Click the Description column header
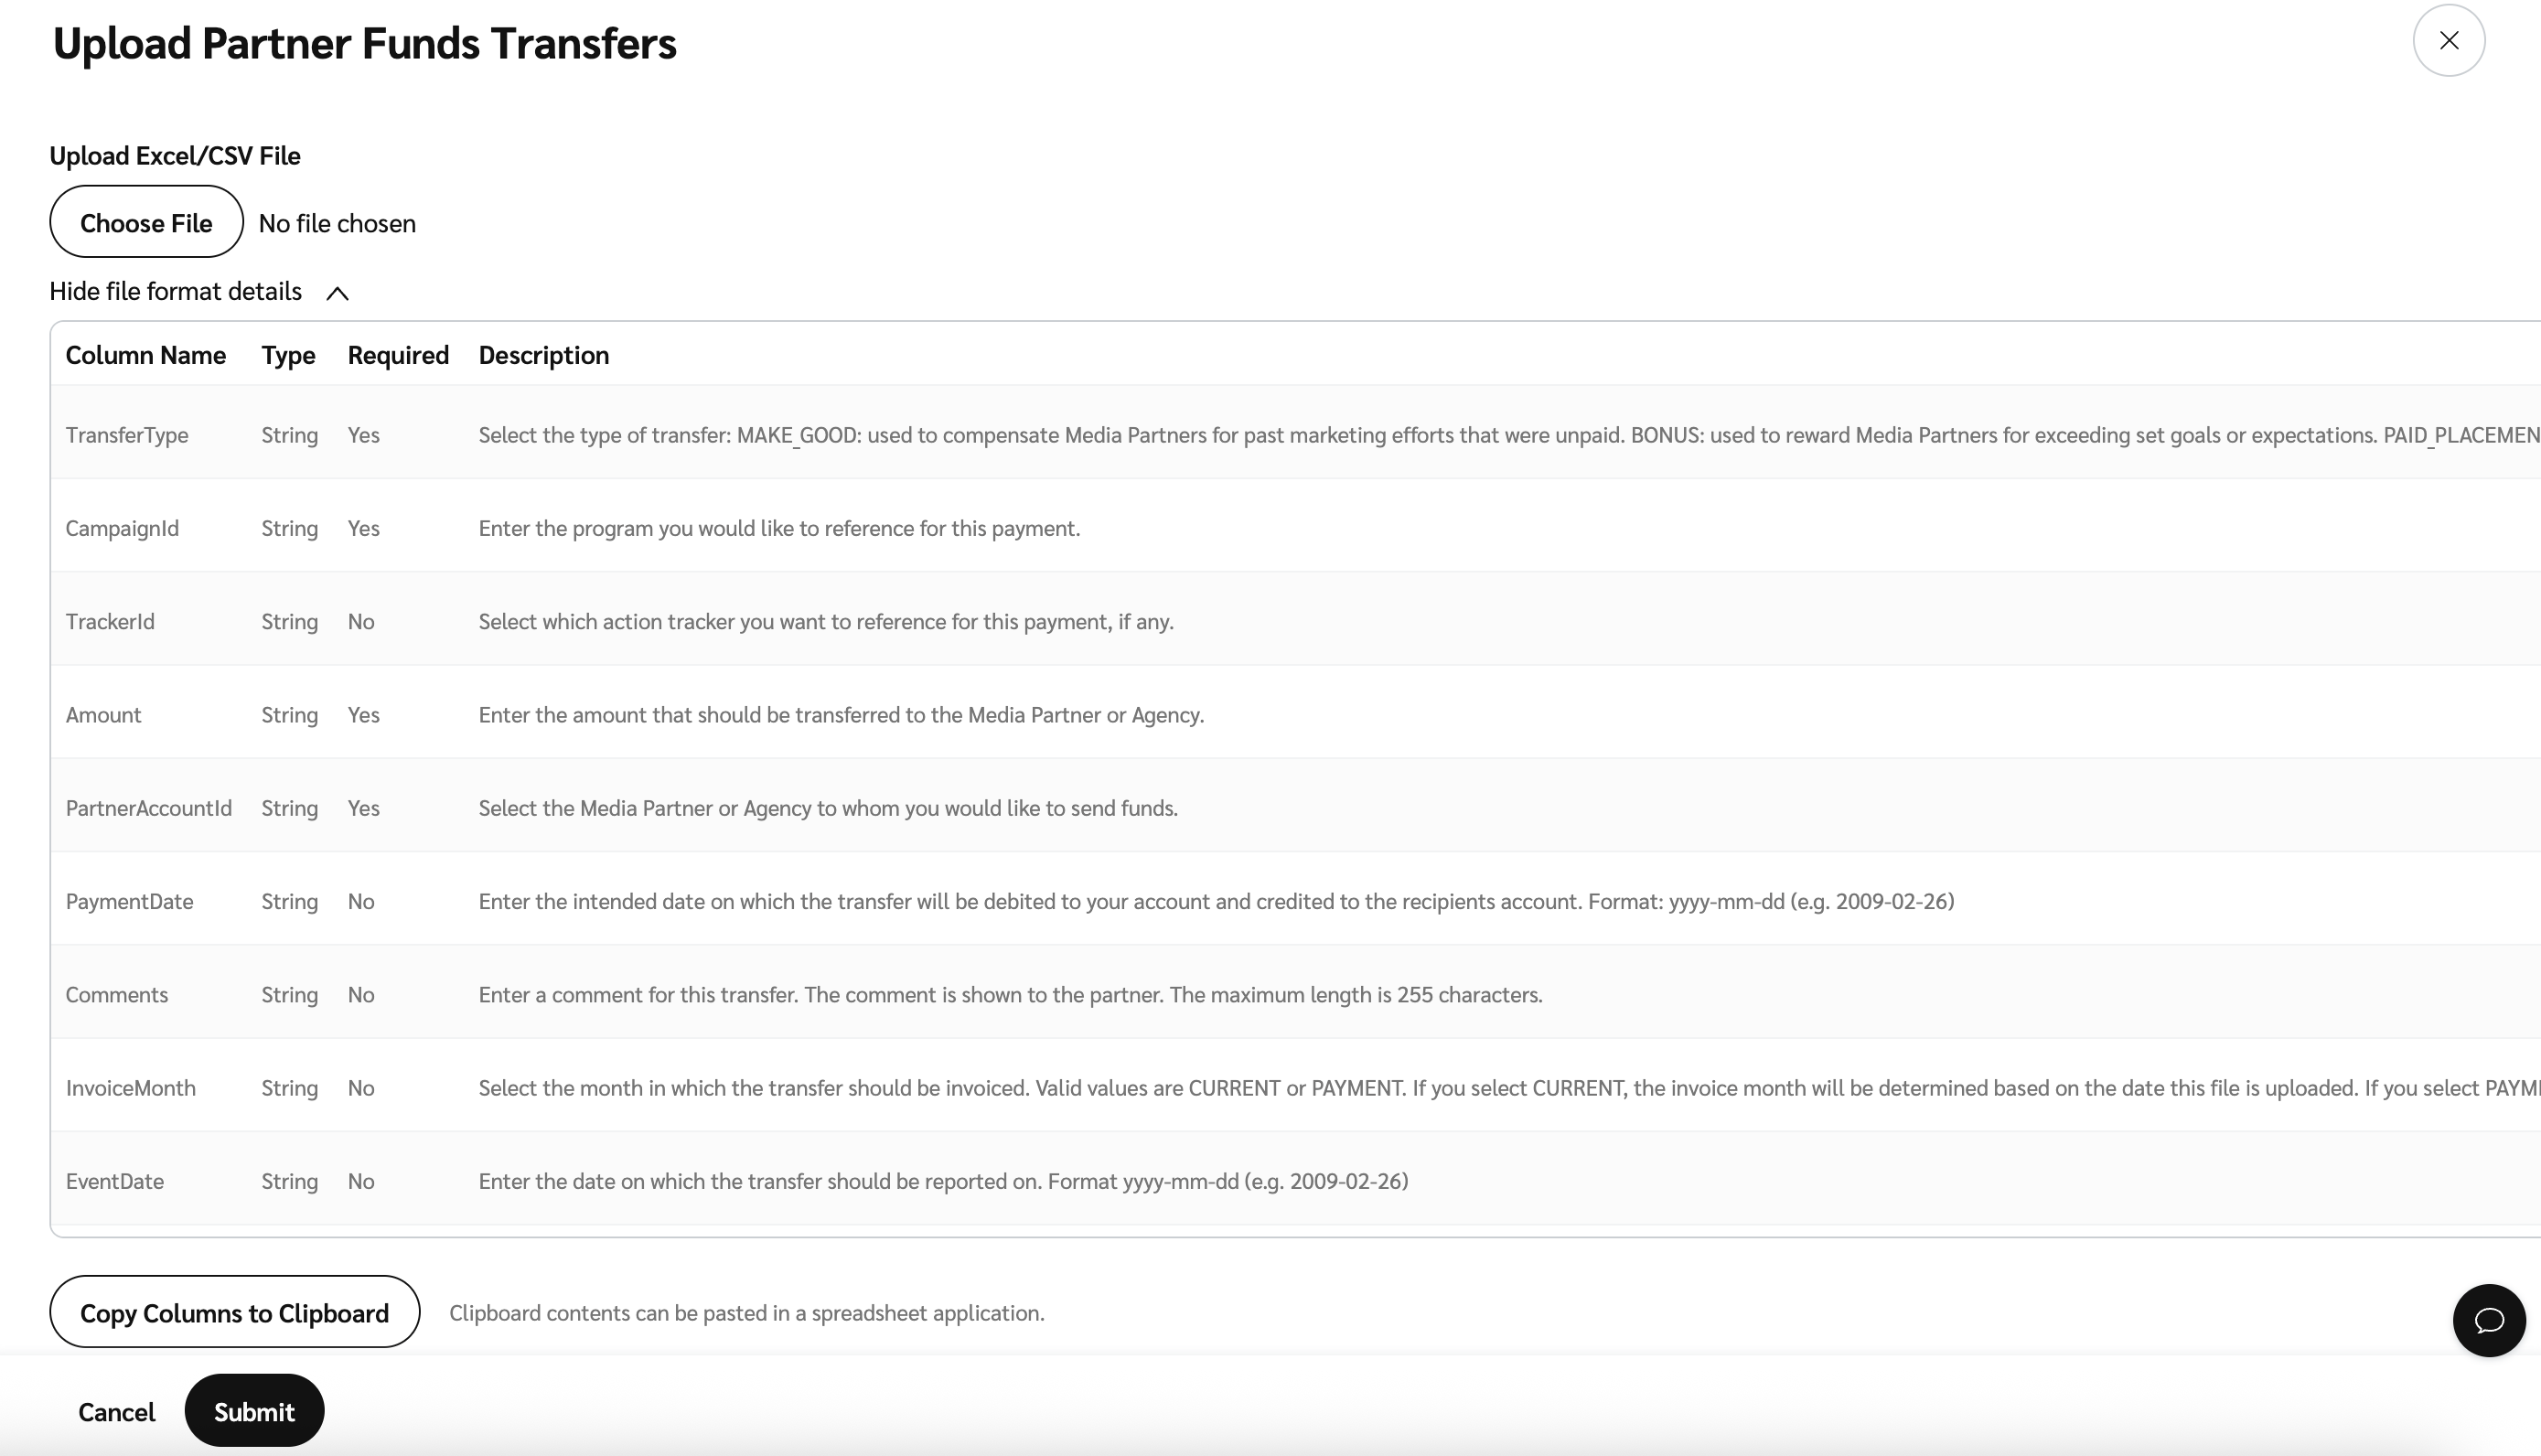This screenshot has height=1456, width=2541. click(543, 355)
